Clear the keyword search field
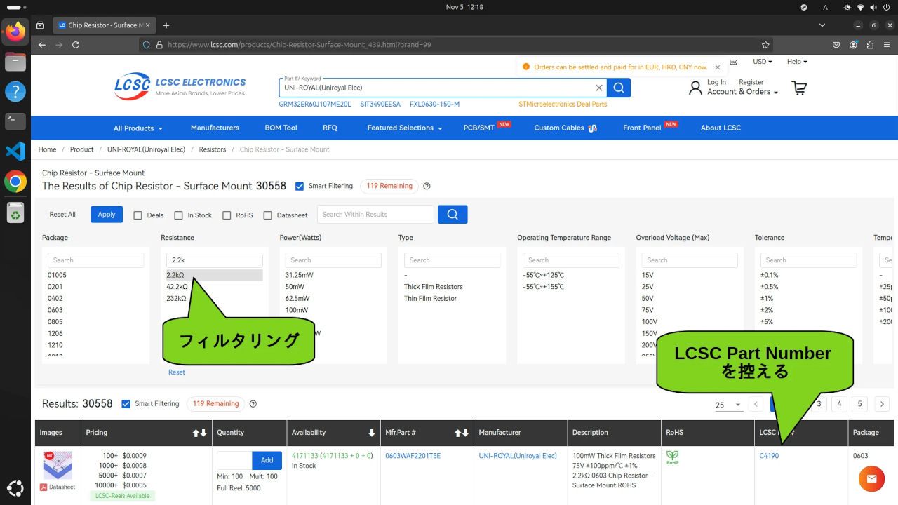This screenshot has width=898, height=505. point(599,88)
